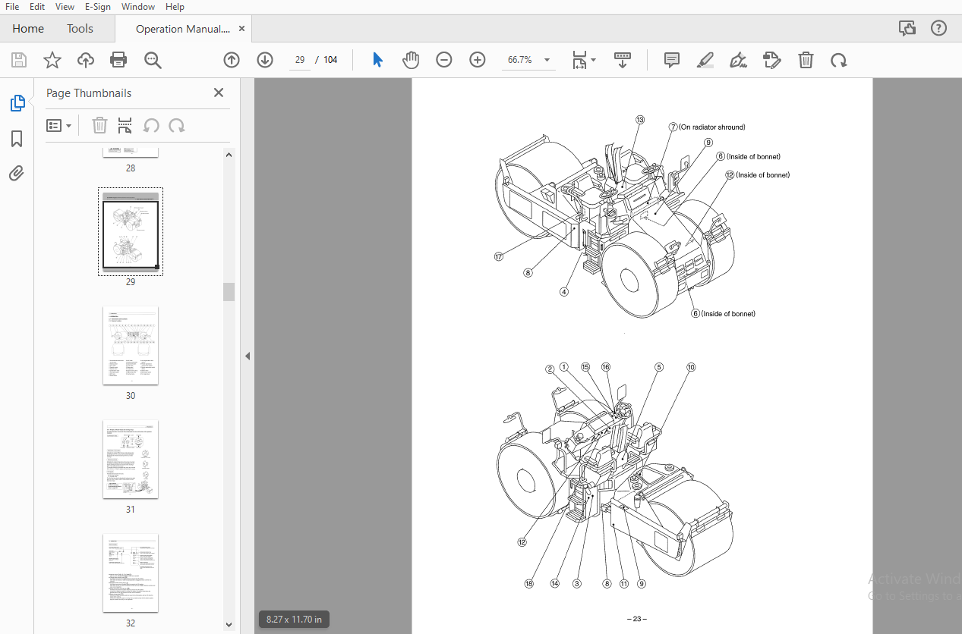The height and width of the screenshot is (634, 962).
Task: Switch to the Home tab
Action: pos(28,29)
